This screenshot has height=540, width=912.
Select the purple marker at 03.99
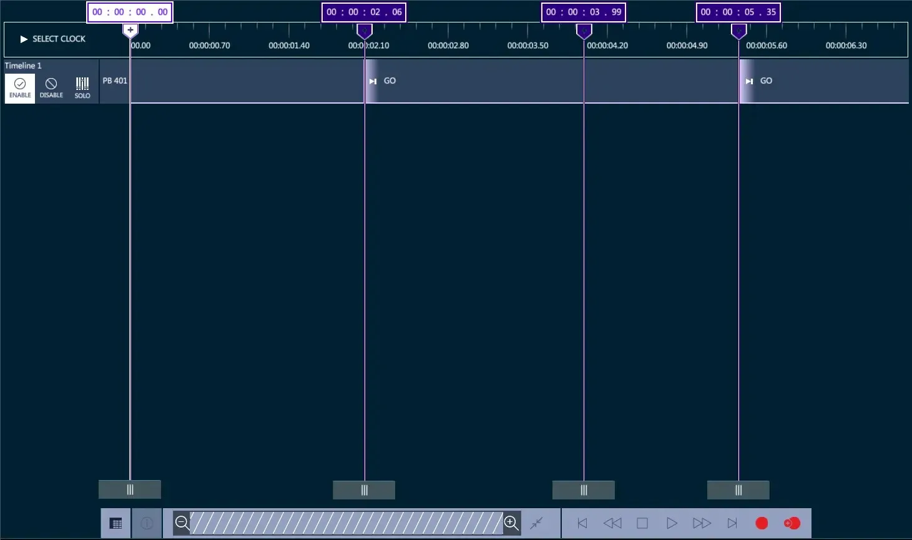(x=584, y=31)
